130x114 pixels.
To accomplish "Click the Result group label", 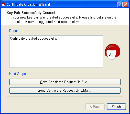I will (14, 31).
